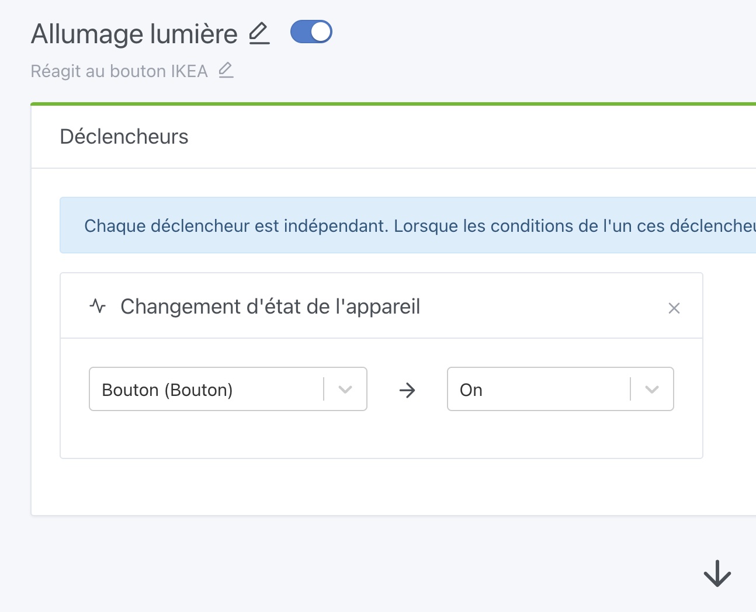Click pencil icon beside the IKEA description
The image size is (756, 612).
coord(226,71)
